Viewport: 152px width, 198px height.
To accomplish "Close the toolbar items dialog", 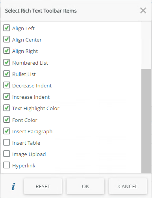I will coord(143,11).
